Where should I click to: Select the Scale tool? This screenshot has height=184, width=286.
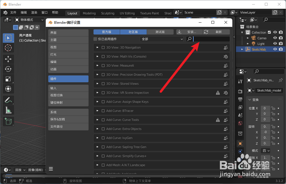click(8, 79)
